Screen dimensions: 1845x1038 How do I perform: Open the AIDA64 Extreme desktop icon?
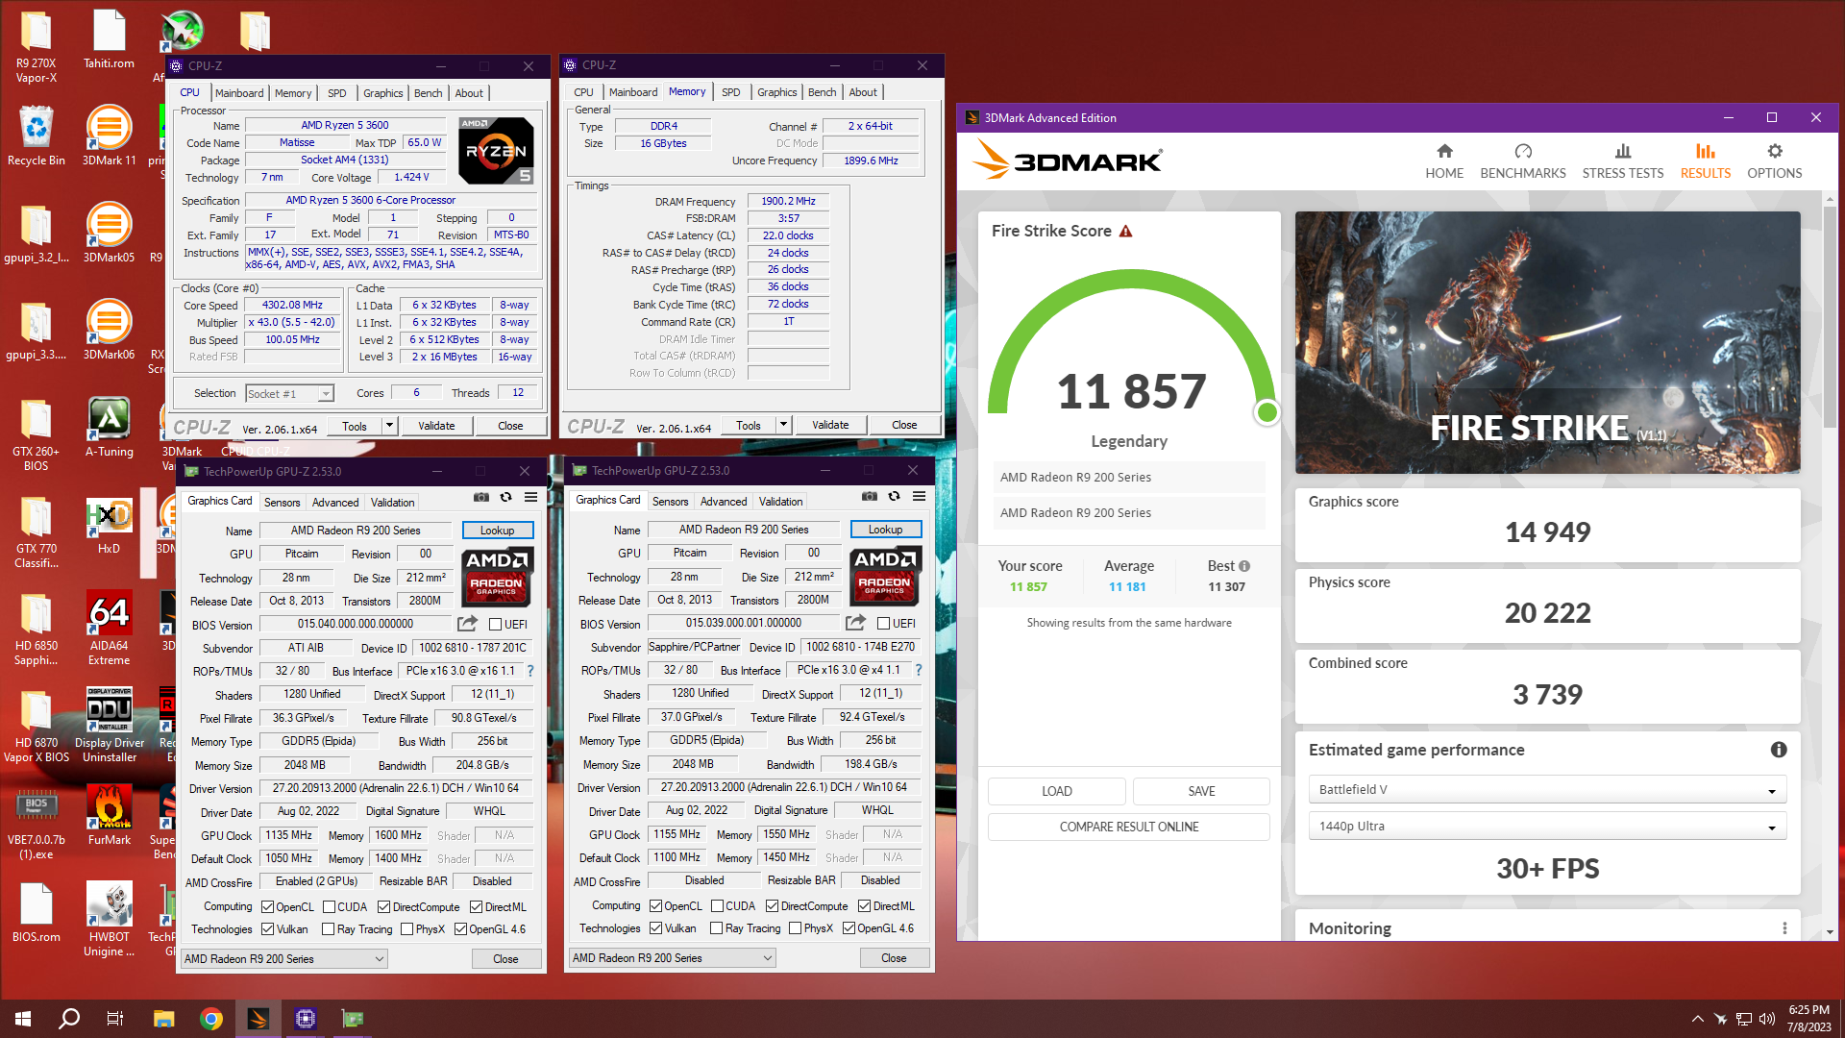coord(109,629)
